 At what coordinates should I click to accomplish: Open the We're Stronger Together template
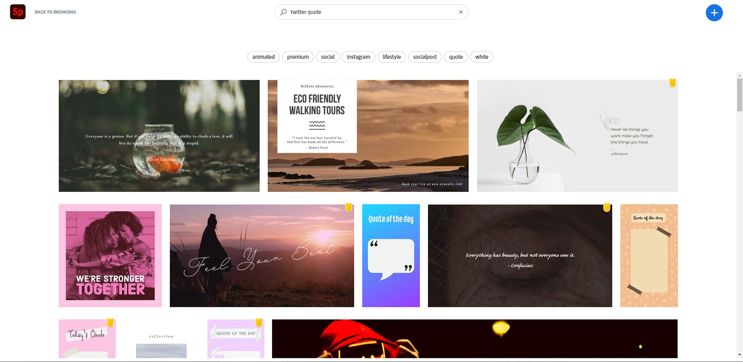click(x=110, y=256)
